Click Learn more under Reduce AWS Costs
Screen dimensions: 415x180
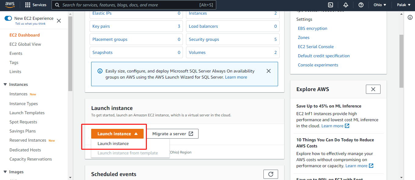(x=356, y=166)
